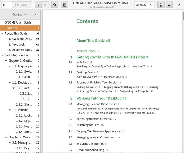The image size is (184, 153).
Task: Select 1.2.1.2 outline entry
Action: [20, 99]
